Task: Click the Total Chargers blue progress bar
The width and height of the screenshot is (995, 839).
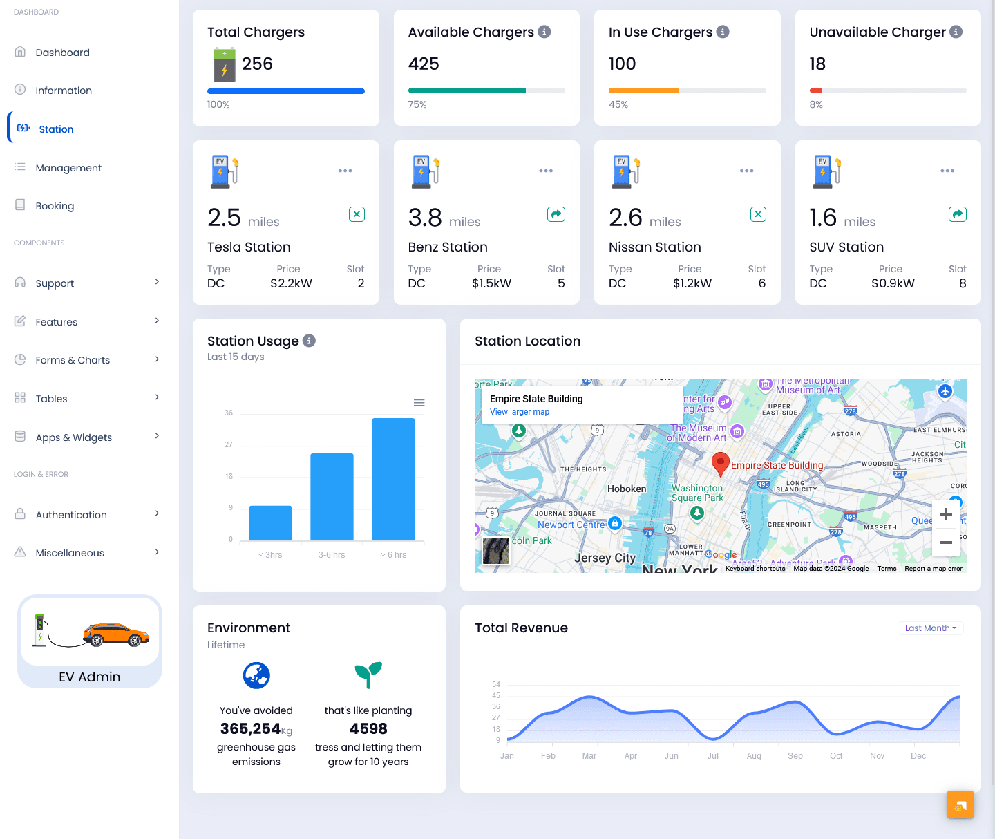Action: point(286,91)
